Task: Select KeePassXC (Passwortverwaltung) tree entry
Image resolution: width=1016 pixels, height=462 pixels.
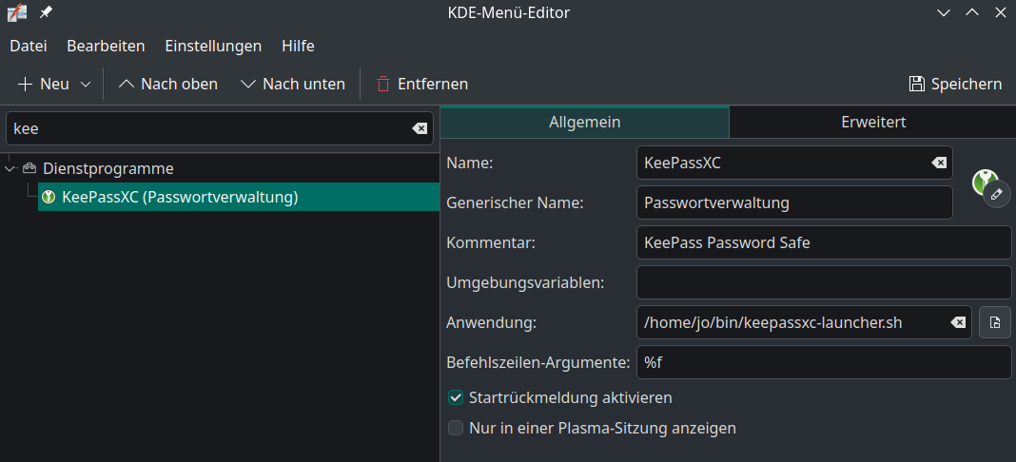Action: (180, 198)
